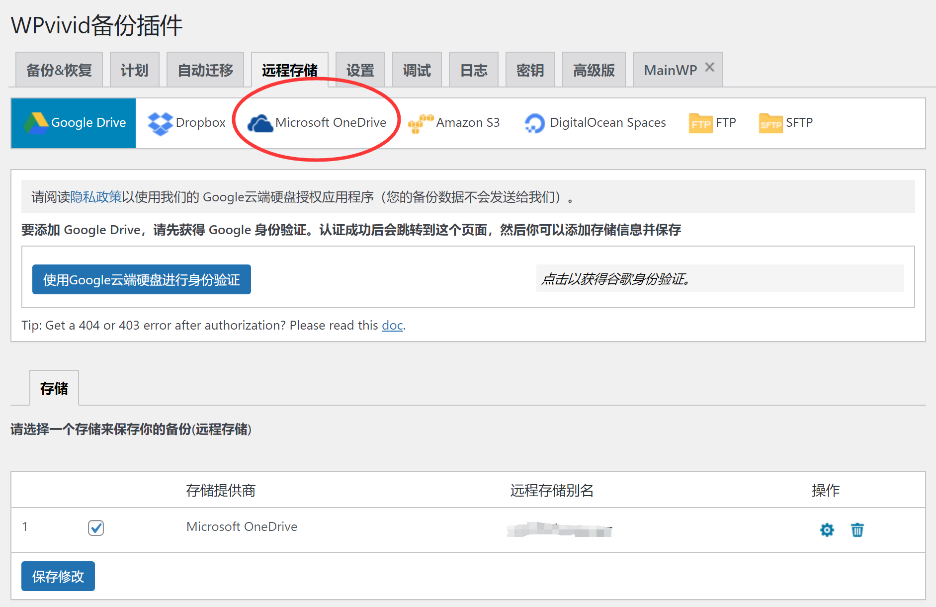The width and height of the screenshot is (936, 607).
Task: Select the 远程存储 tab
Action: tap(290, 70)
